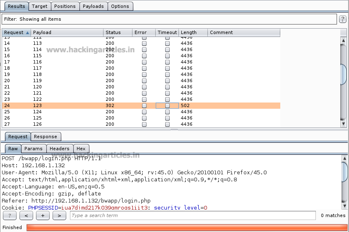
Task: Sort by the Payload column header
Action: click(x=67, y=32)
